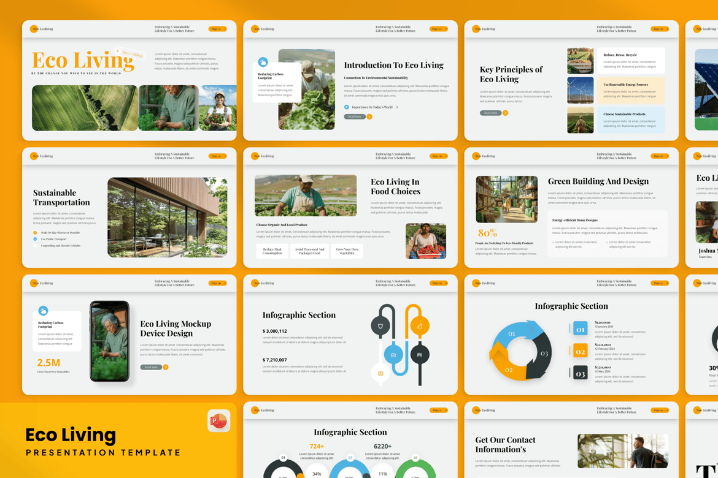Click the Reduce Meat Consumption box

tap(272, 251)
